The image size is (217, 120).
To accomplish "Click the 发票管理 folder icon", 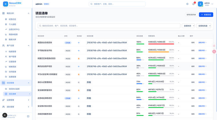I will pos(6,77).
